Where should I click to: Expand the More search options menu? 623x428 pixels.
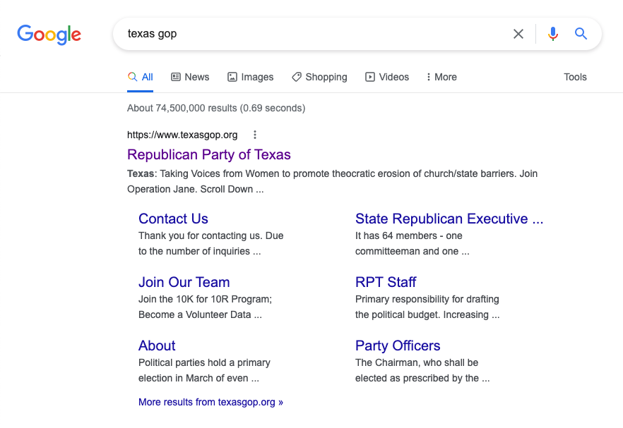pyautogui.click(x=441, y=77)
